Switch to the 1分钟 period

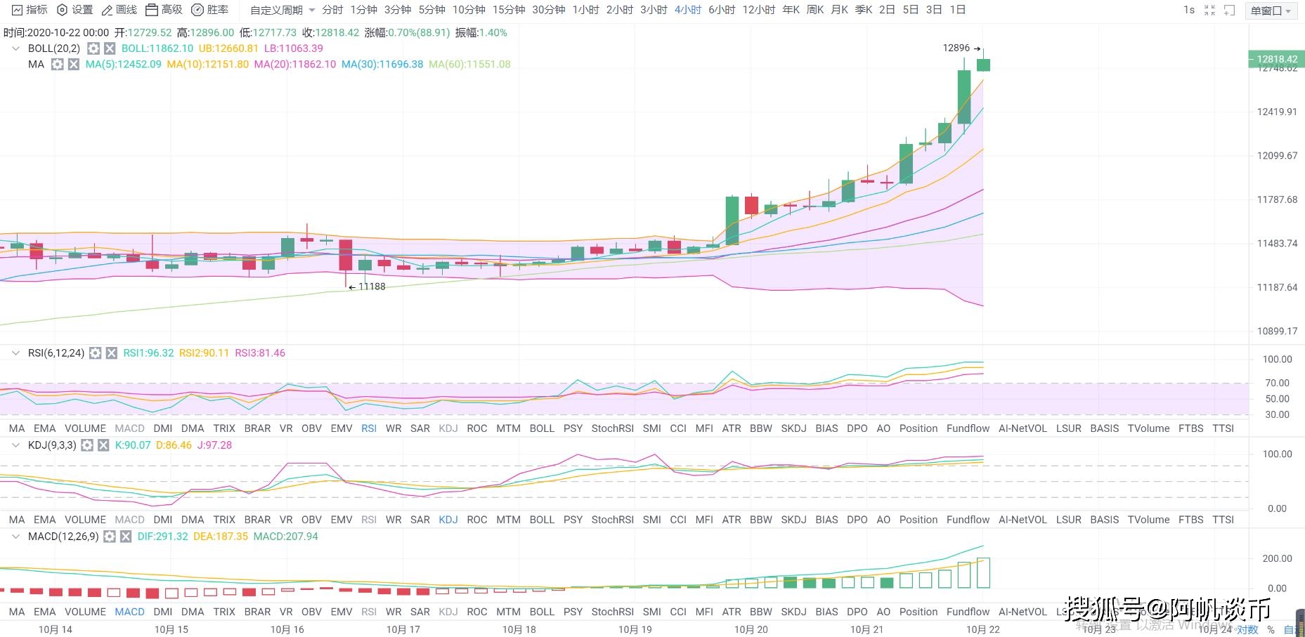363,10
